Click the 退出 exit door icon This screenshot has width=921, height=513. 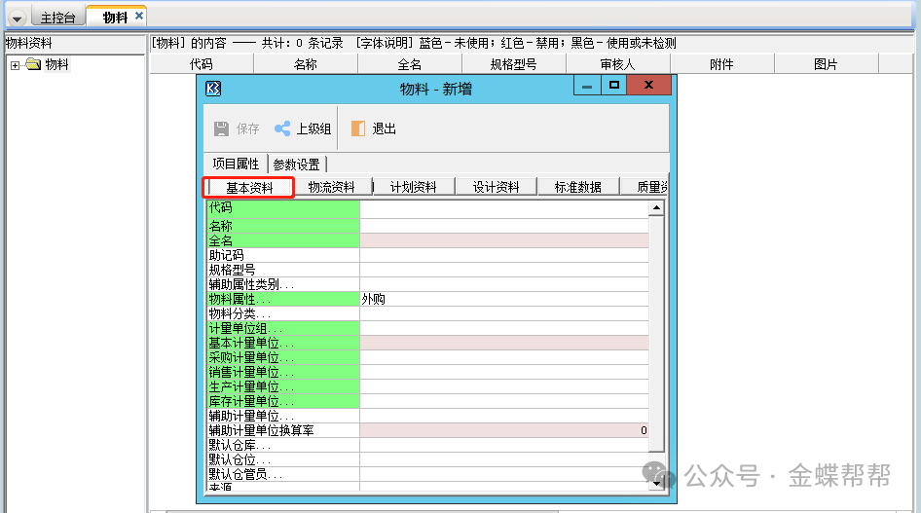tap(358, 128)
